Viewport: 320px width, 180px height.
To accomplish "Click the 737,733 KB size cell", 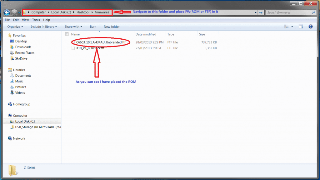I will pyautogui.click(x=209, y=42).
